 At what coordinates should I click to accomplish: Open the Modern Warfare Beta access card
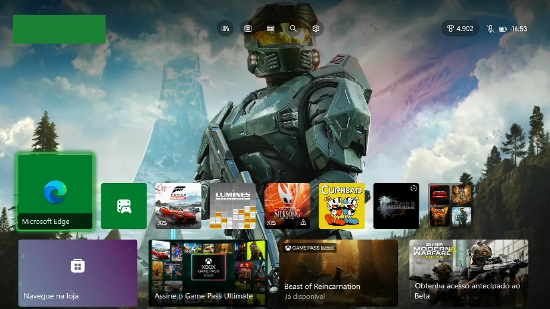click(x=469, y=273)
